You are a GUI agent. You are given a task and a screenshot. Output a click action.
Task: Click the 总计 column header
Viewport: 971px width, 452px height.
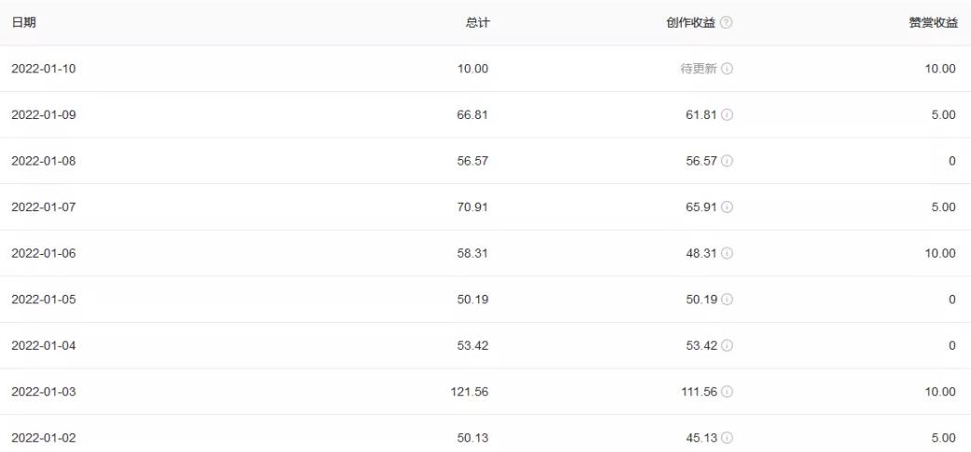point(476,22)
